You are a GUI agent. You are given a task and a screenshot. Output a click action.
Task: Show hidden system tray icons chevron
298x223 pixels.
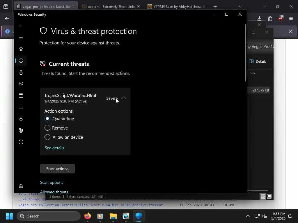pos(248,216)
